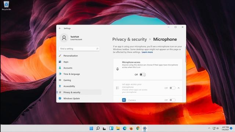Turn on the Microphone access toggle
This screenshot has height=132, width=235.
(142, 74)
